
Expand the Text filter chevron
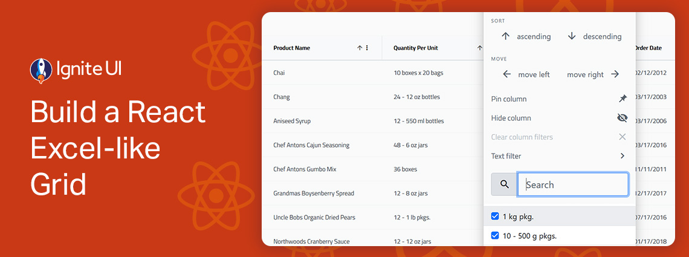(622, 155)
